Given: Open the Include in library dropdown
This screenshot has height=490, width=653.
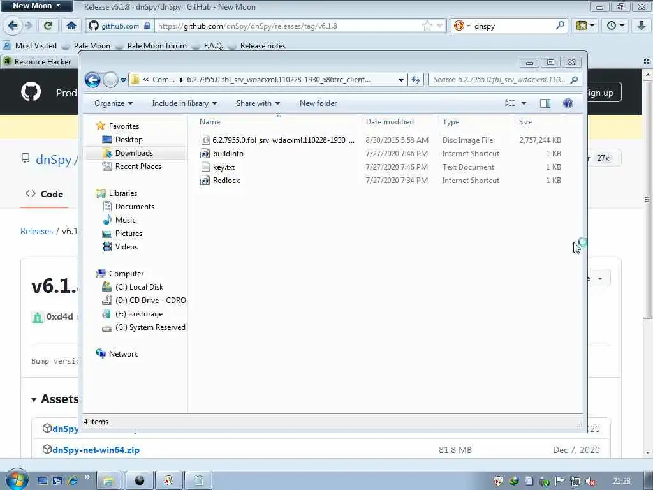Looking at the screenshot, I should click(184, 103).
